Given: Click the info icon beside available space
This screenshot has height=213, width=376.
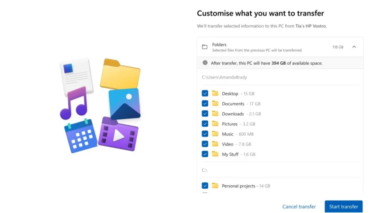Looking at the screenshot, I should pyautogui.click(x=205, y=63).
